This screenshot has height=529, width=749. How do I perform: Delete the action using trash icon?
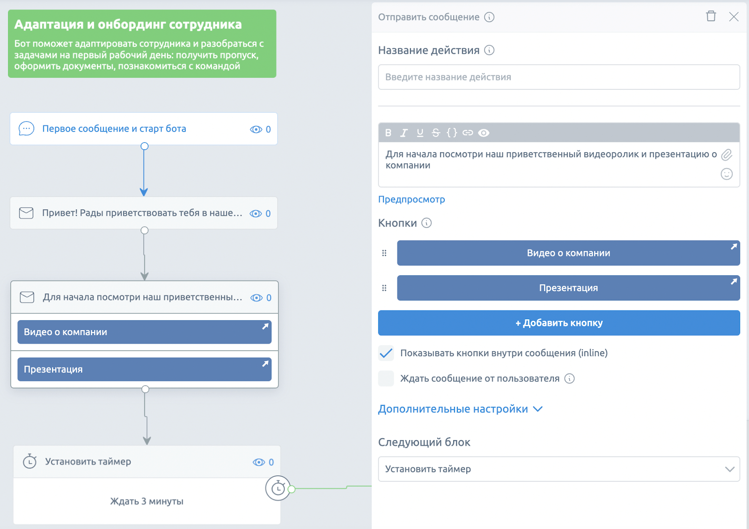tap(711, 16)
